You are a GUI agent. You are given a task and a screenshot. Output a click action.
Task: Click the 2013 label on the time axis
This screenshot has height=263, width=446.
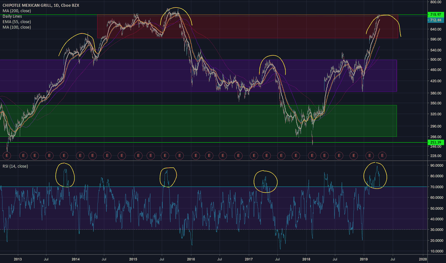click(x=18, y=259)
